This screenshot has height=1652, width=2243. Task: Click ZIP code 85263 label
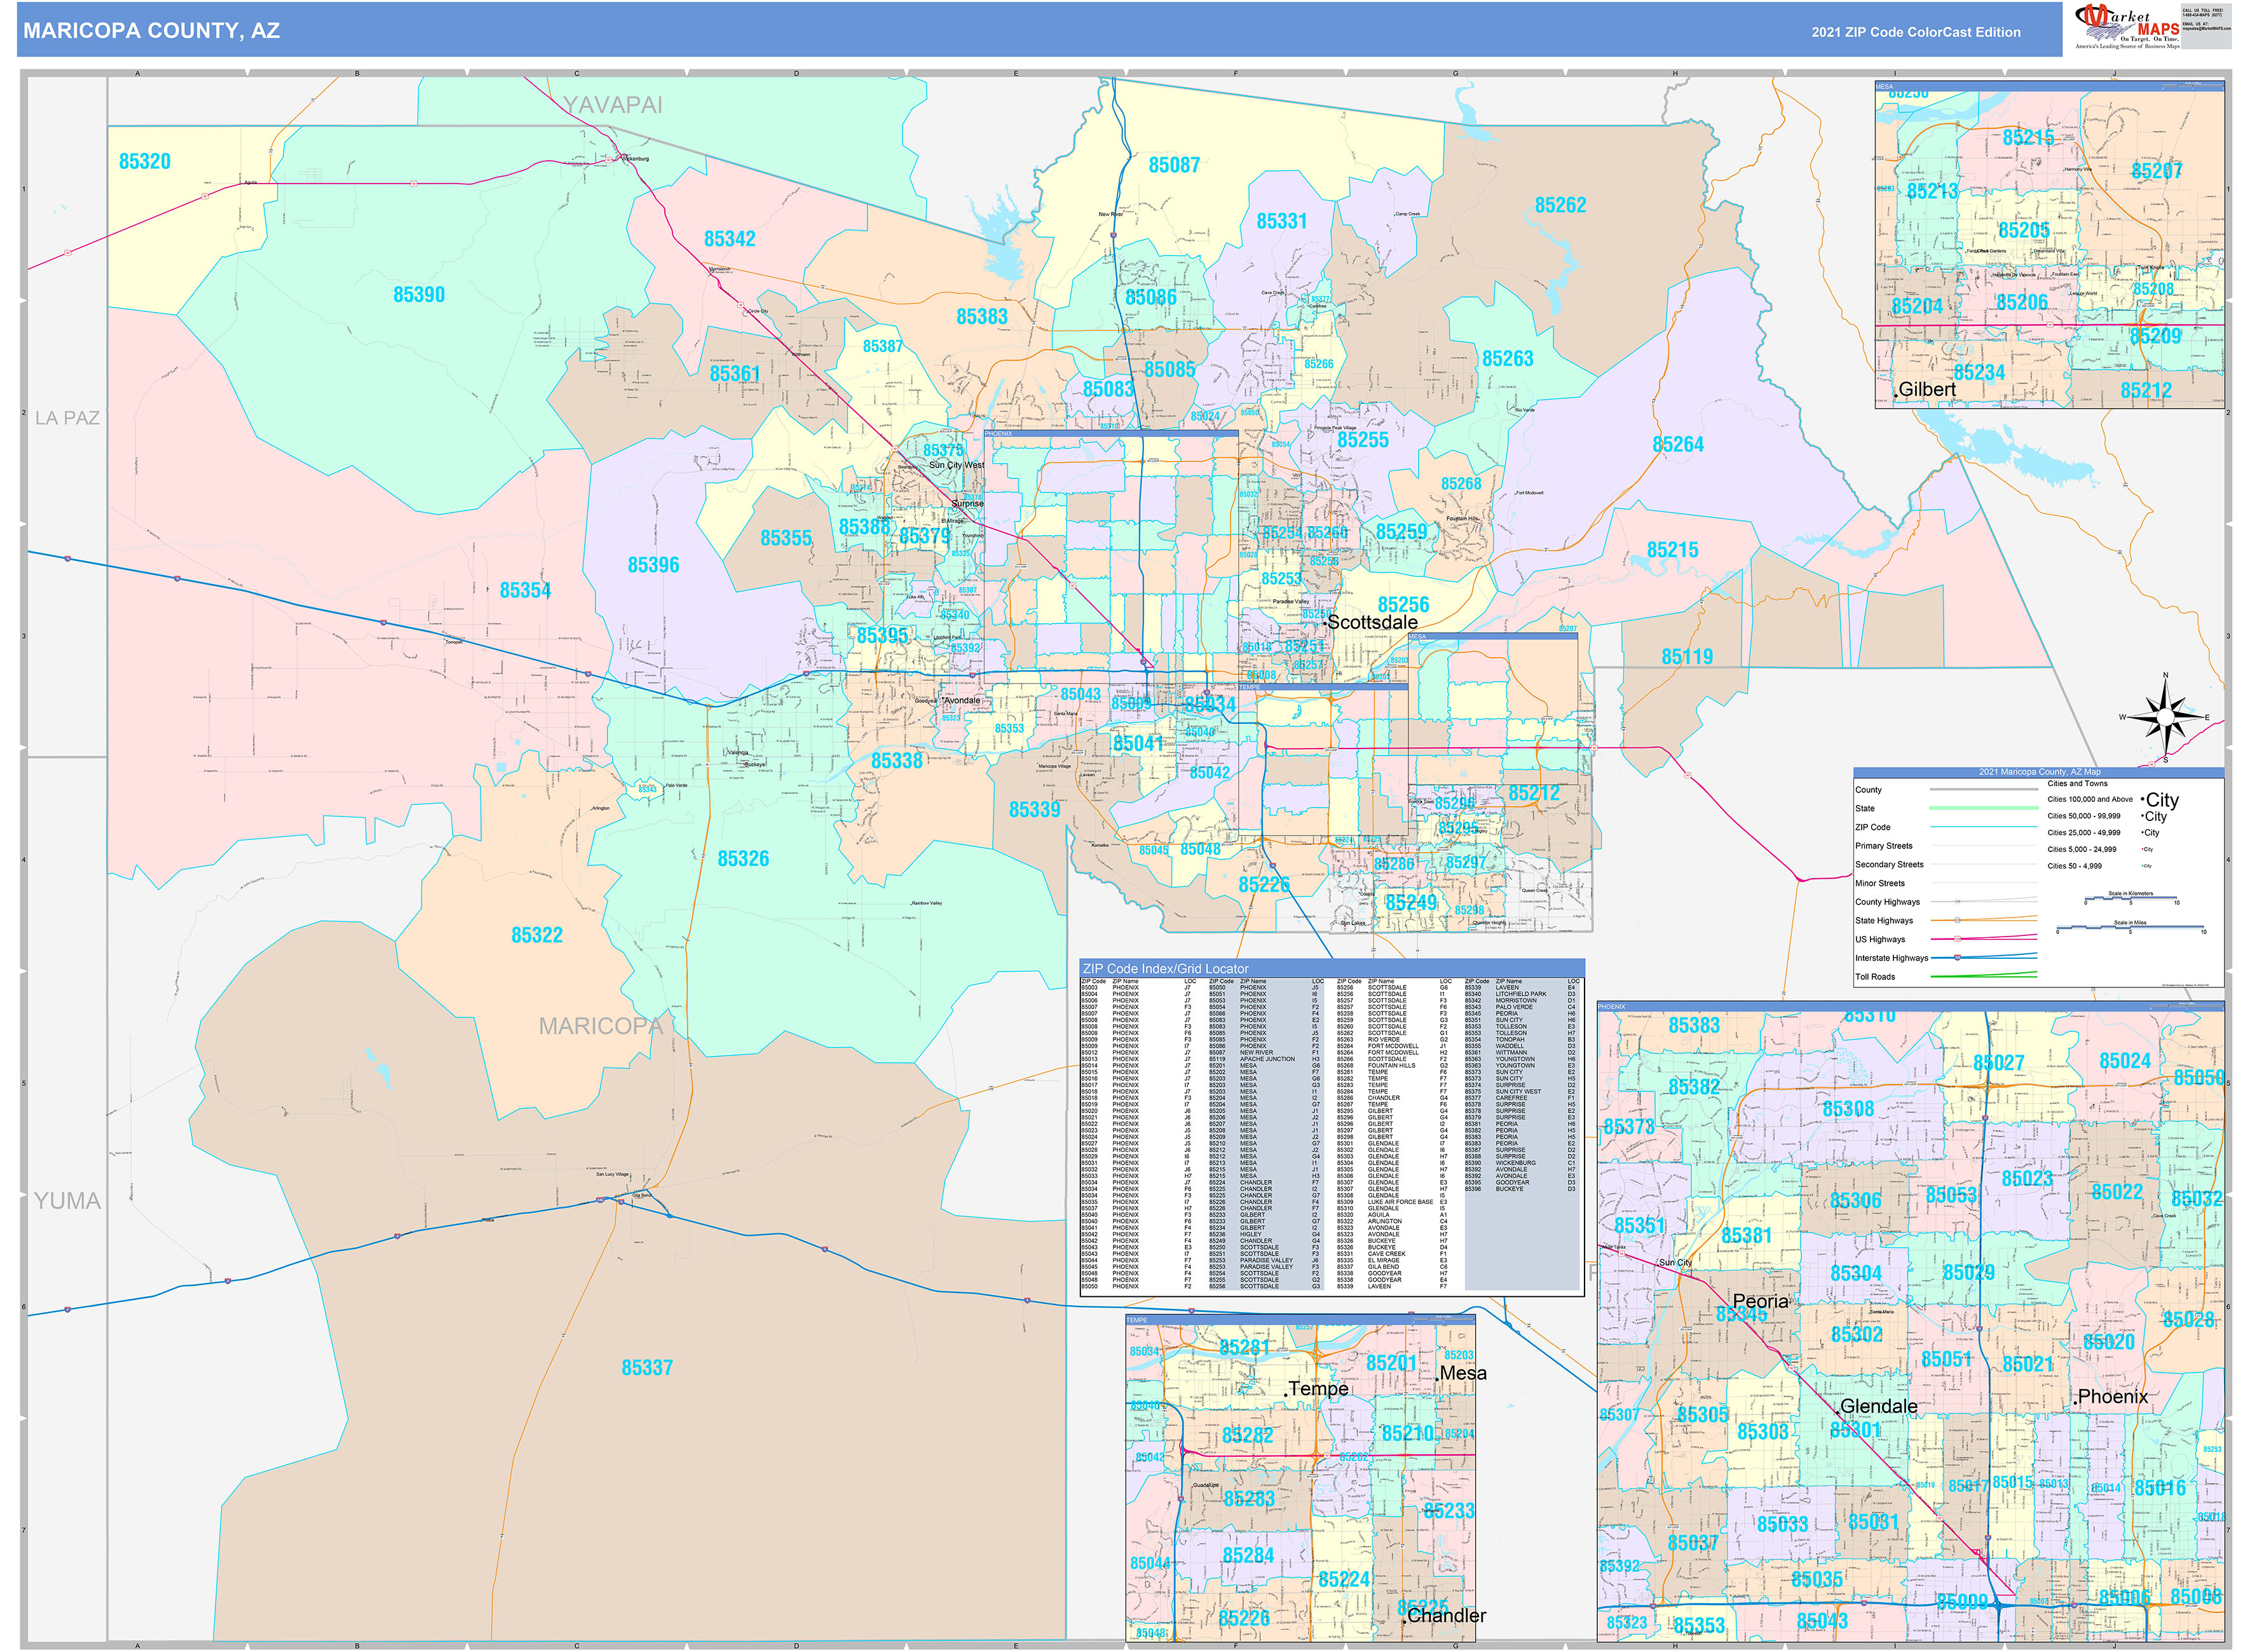pos(1508,359)
